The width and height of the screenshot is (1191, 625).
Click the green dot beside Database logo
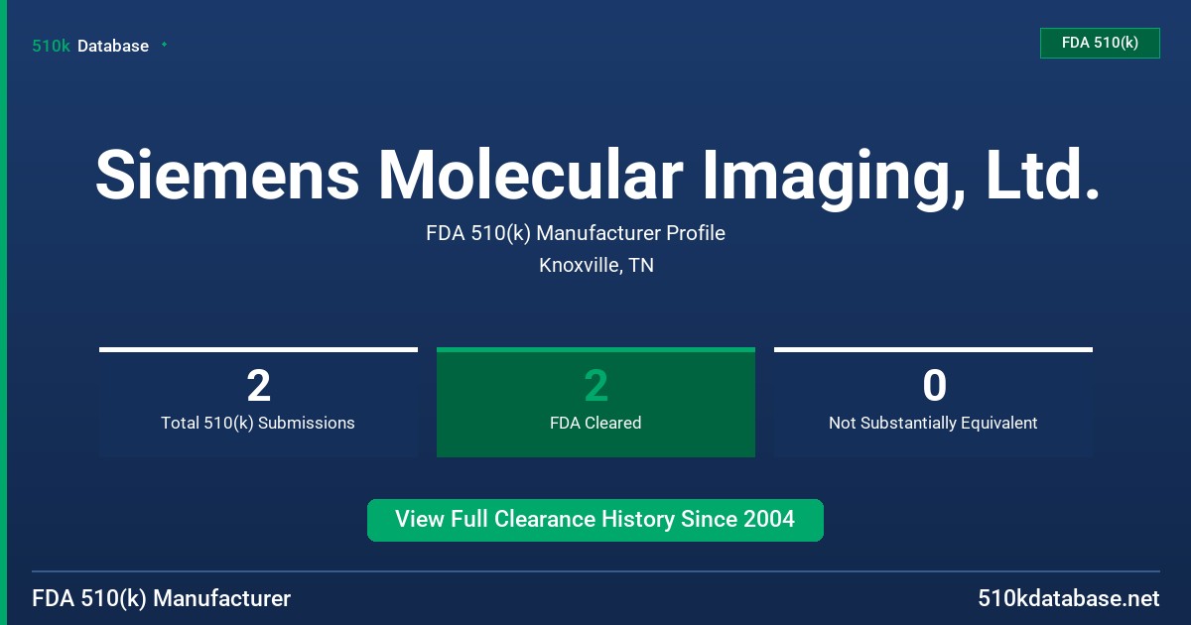click(x=164, y=45)
